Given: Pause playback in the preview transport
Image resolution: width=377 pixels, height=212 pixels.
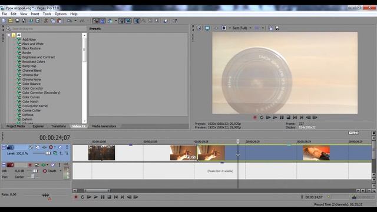Looking at the screenshot, I should 282,118.
